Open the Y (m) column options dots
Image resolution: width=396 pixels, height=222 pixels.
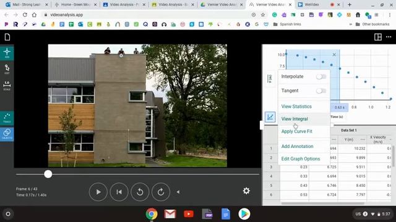[x=363, y=139]
